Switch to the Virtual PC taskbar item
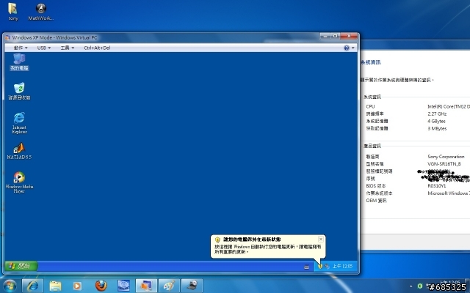470x293 pixels. (x=146, y=286)
